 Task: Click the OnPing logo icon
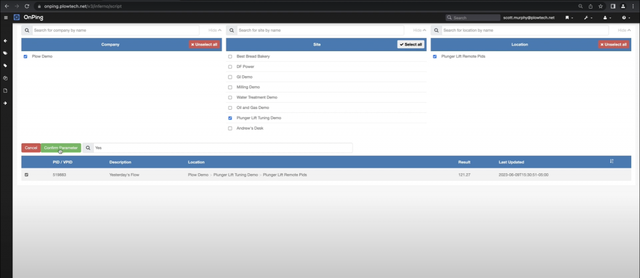click(x=17, y=17)
